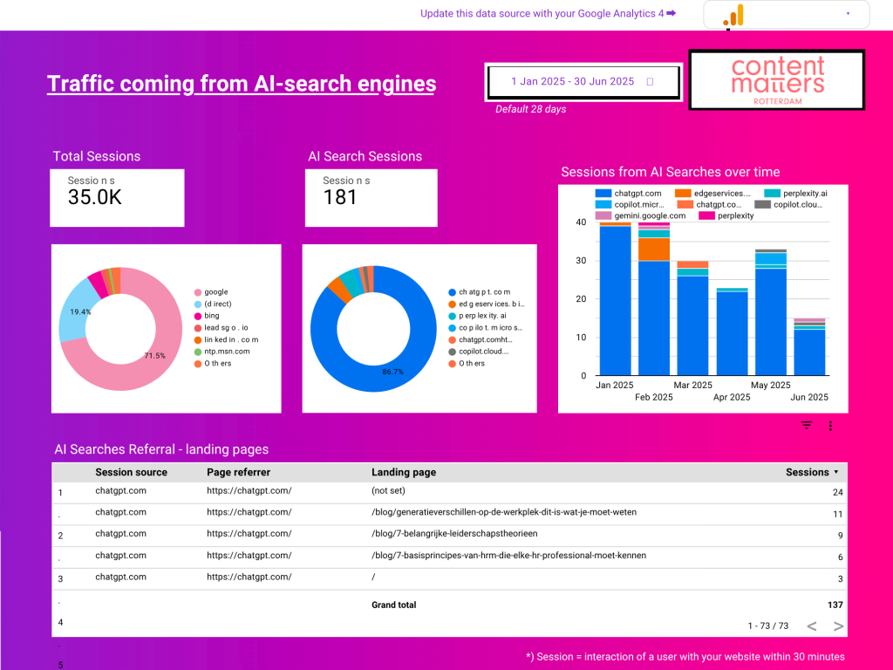
Task: Click copilot.micr... legend entry in the bar chart
Action: [630, 204]
